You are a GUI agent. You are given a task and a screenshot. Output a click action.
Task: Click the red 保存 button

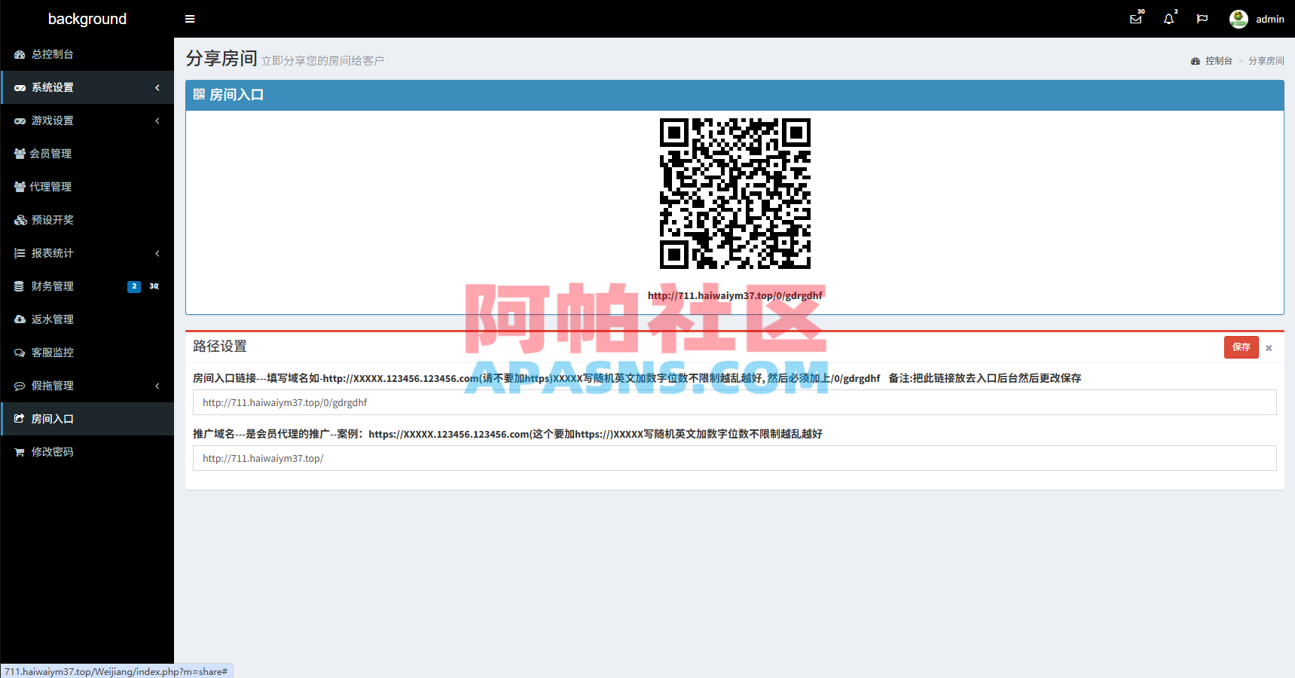(1242, 347)
